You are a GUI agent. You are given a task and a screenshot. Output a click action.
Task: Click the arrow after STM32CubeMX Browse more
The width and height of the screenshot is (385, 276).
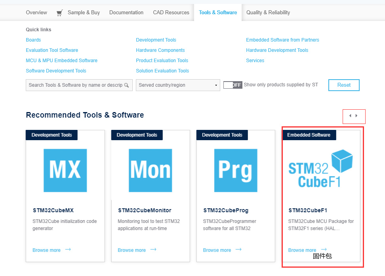[68, 249]
